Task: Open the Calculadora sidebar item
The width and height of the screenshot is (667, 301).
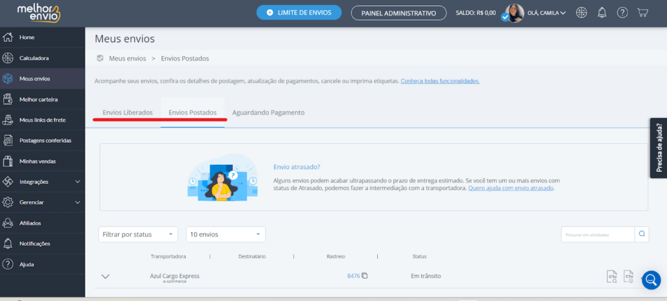Action: click(x=42, y=58)
